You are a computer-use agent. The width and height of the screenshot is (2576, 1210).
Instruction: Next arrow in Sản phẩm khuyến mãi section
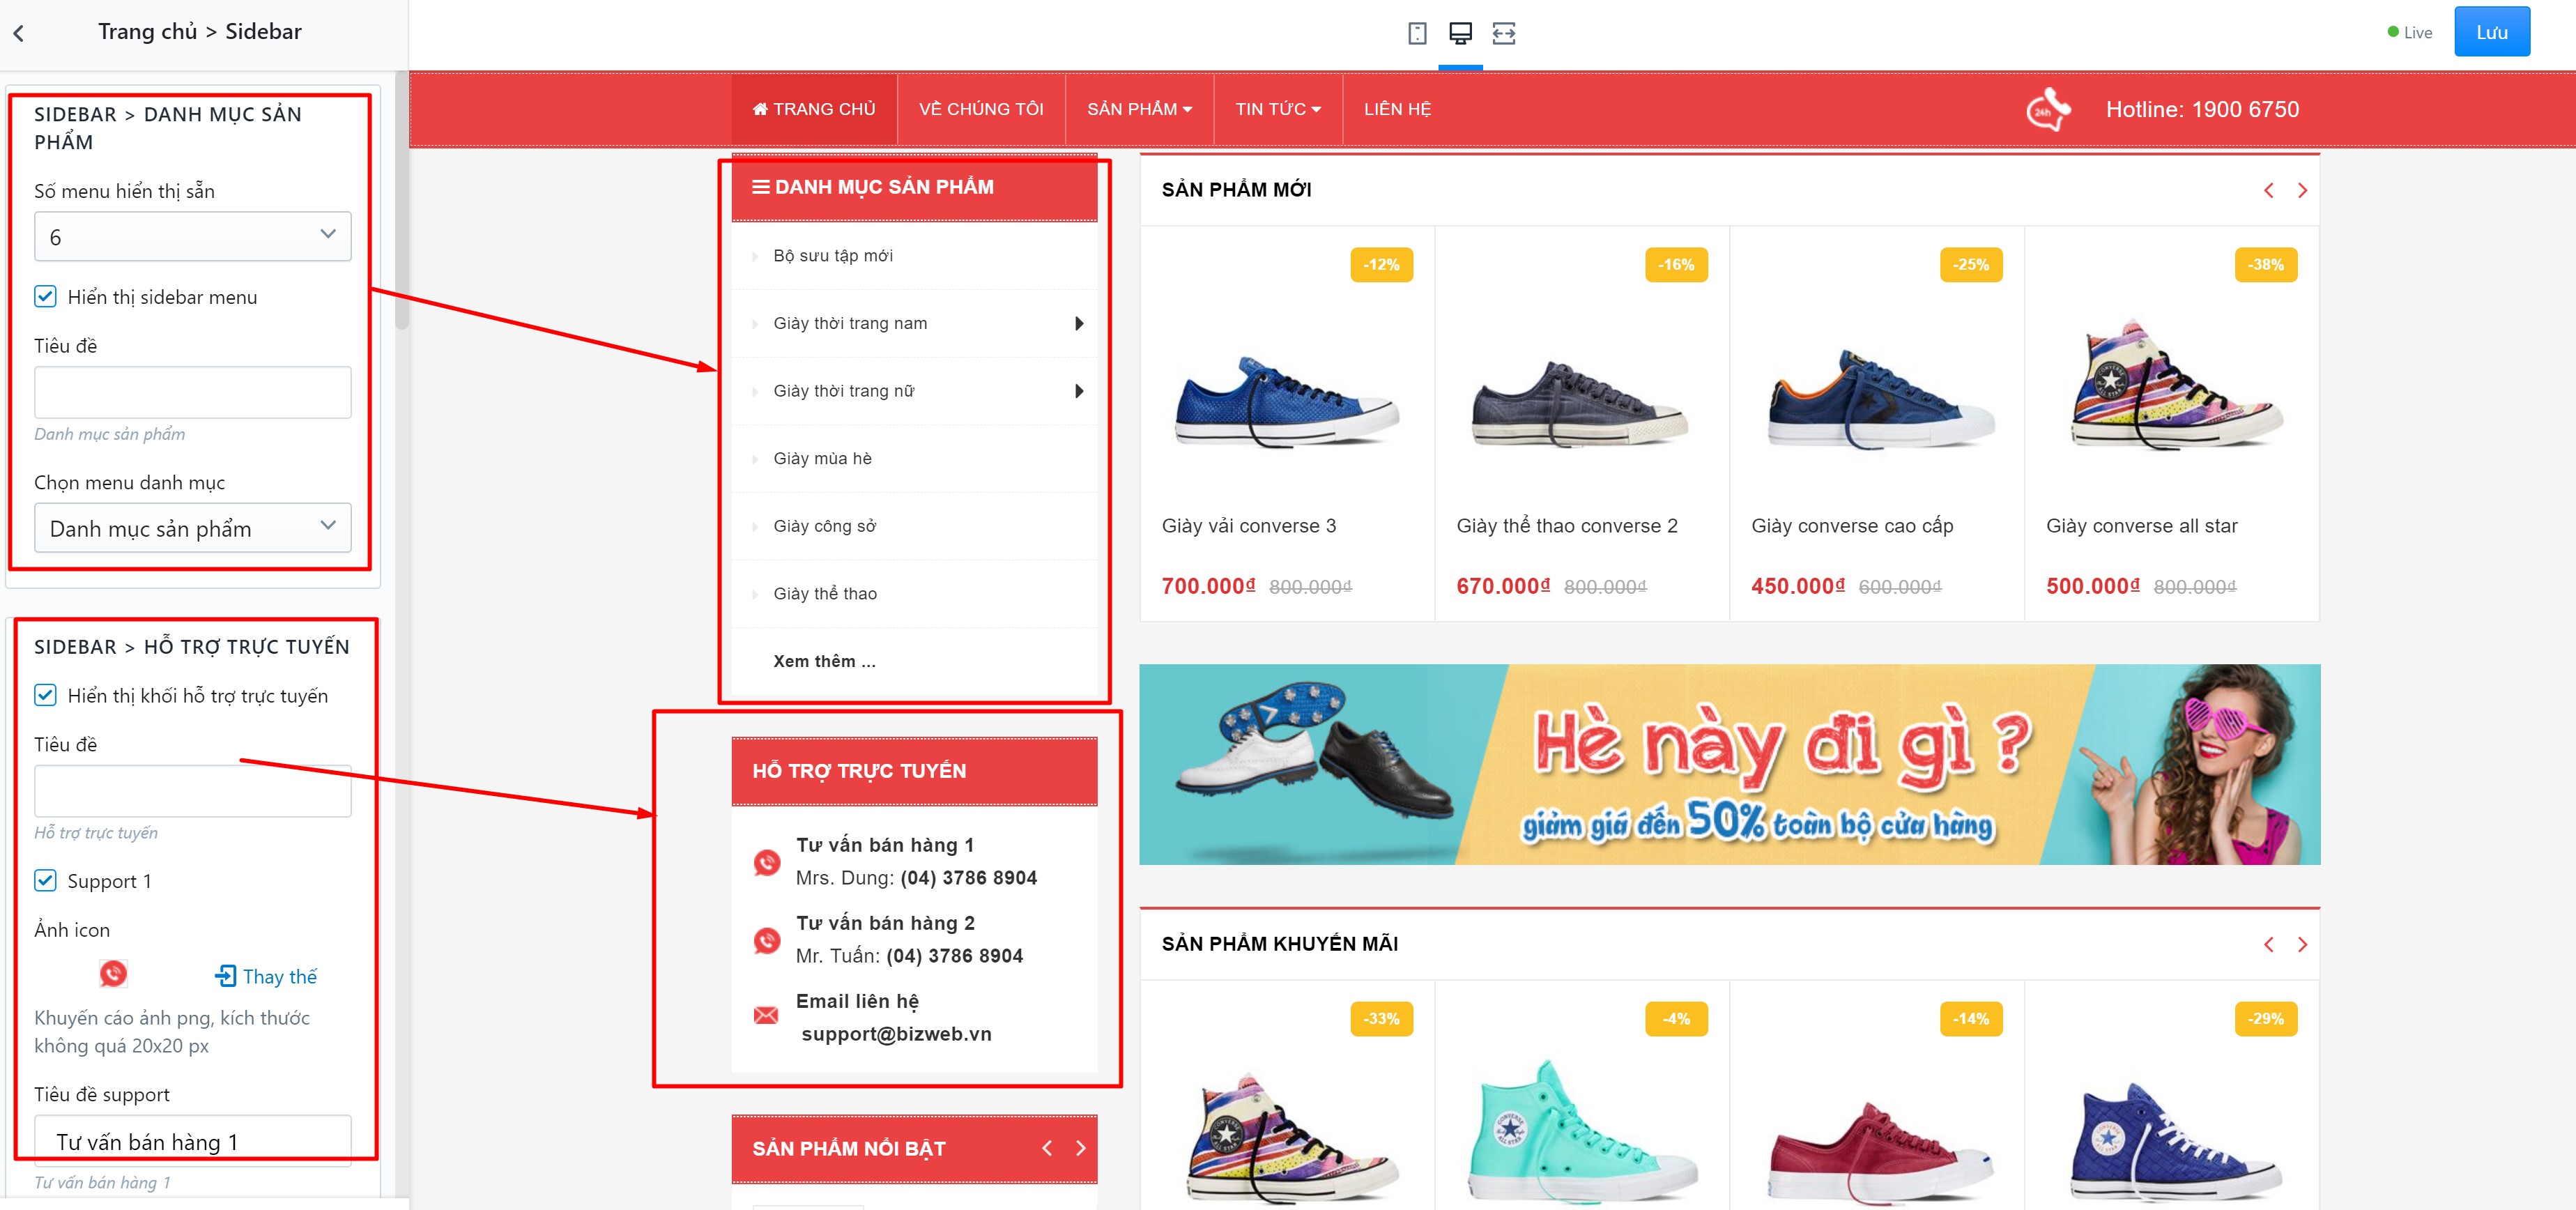(x=2302, y=944)
